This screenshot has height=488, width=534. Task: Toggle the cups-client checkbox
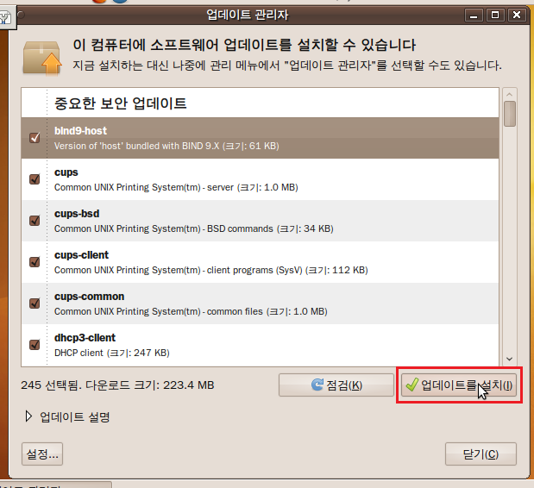pyautogui.click(x=35, y=262)
